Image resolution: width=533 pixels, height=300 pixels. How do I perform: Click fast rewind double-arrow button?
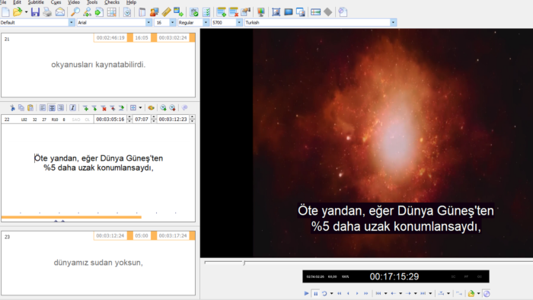(x=340, y=294)
